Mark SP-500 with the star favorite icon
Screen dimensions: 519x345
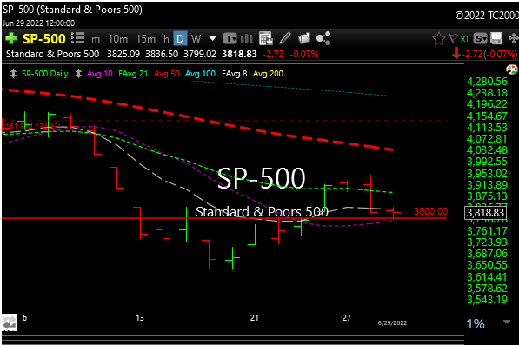[x=439, y=39]
